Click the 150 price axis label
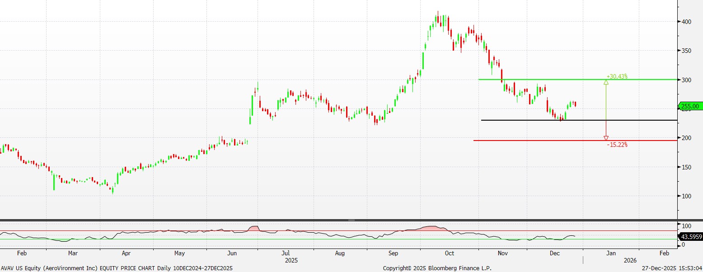This screenshot has width=703, height=272. [x=687, y=167]
